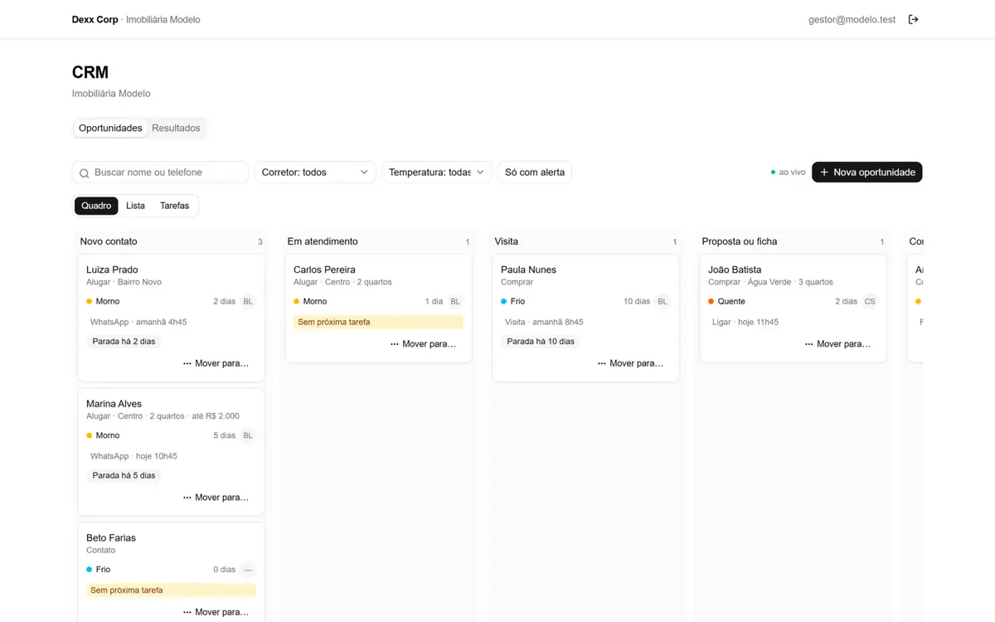Click the Parada há 5 dias tag

pyautogui.click(x=124, y=476)
